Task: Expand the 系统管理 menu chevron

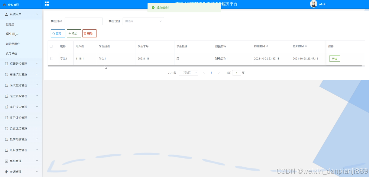Action: pyautogui.click(x=37, y=161)
